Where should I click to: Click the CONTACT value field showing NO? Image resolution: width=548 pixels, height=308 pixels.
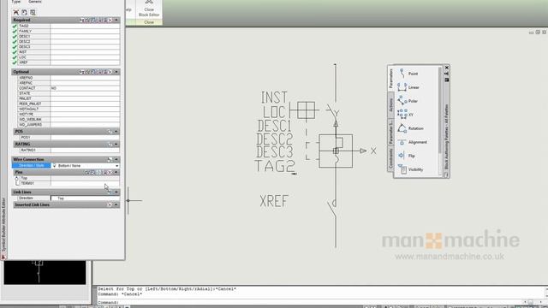click(85, 88)
